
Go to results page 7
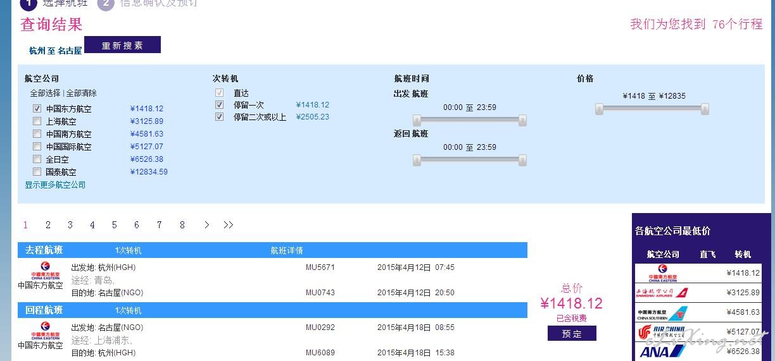160,224
